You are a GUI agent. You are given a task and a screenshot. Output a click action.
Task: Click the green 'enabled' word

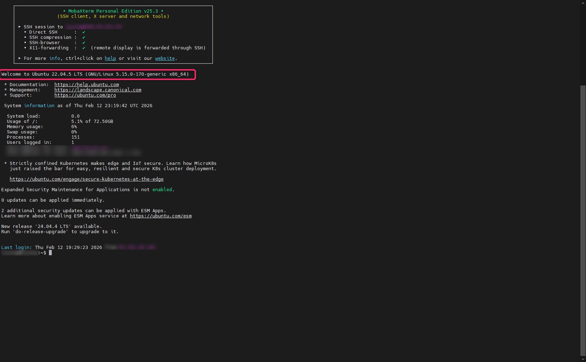point(162,190)
